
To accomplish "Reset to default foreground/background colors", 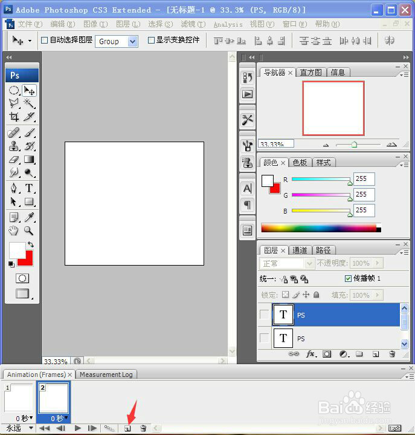I will 11,264.
